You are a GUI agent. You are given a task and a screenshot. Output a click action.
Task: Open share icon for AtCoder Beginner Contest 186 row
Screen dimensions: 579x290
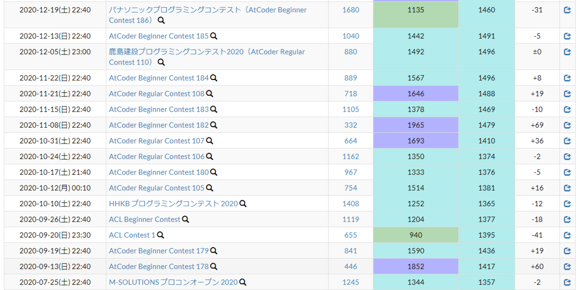pyautogui.click(x=567, y=10)
